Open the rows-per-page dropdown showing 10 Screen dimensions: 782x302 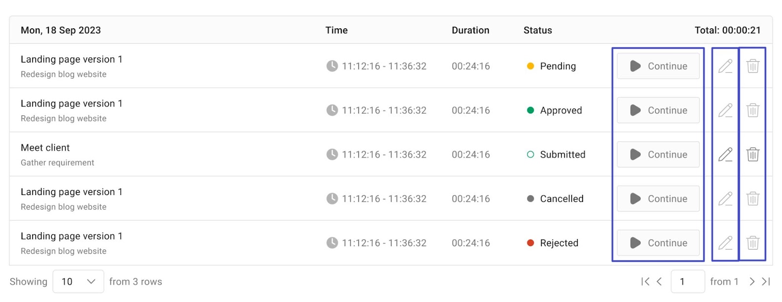[78, 281]
